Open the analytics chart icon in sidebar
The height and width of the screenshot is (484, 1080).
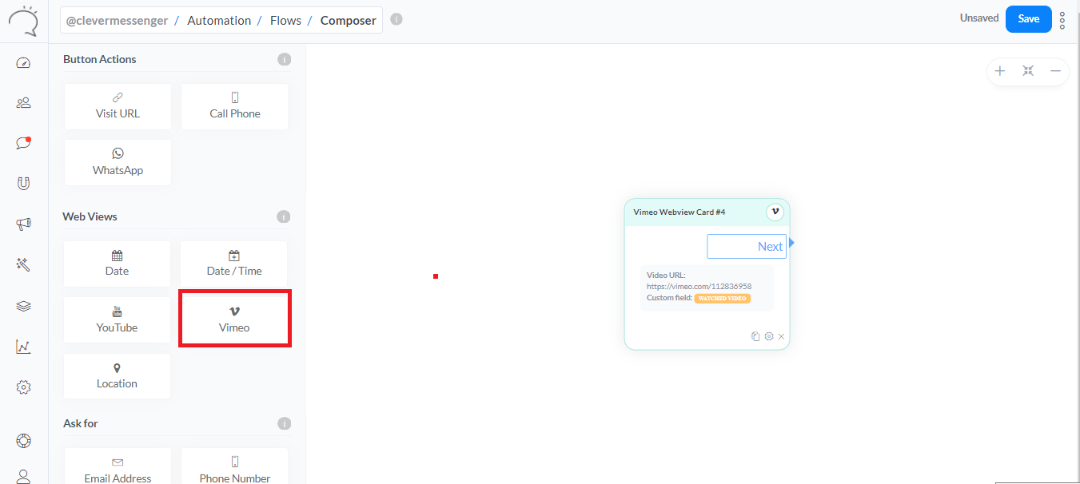[x=23, y=347]
